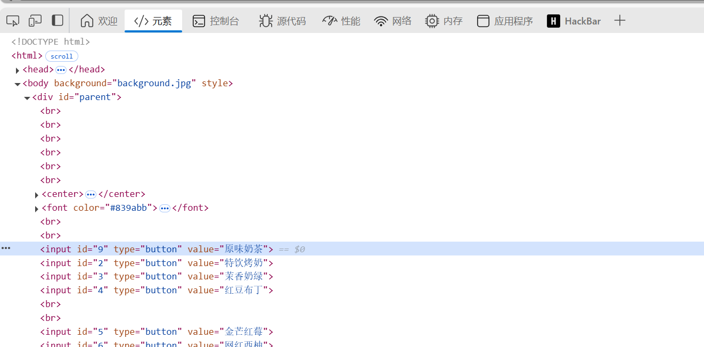The image size is (704, 347).
Task: Open the HackBar extension tab
Action: [574, 21]
